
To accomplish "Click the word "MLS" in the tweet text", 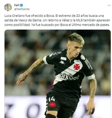I will 86,20.
